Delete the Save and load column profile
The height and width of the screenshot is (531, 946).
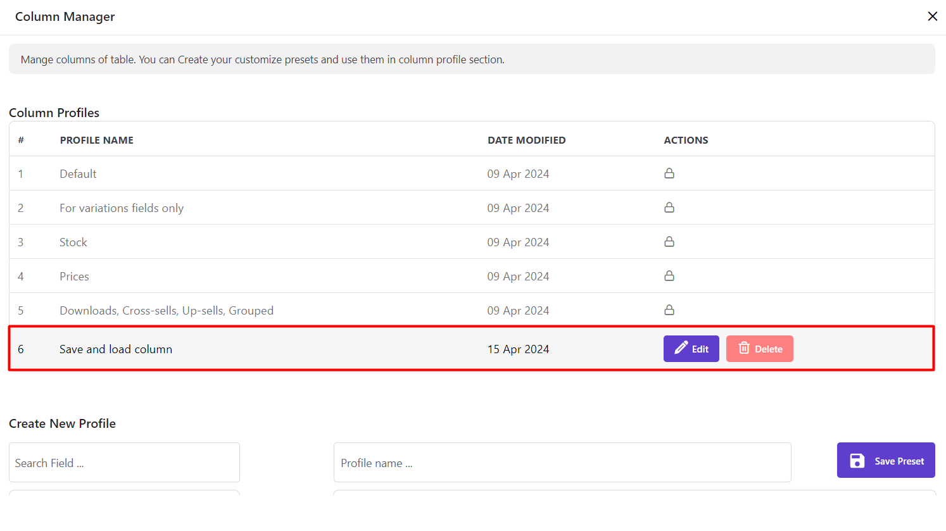pyautogui.click(x=759, y=349)
